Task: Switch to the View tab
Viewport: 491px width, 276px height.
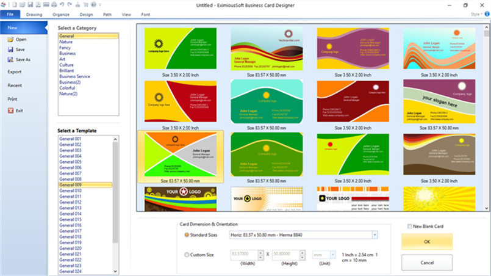Action: click(x=126, y=15)
